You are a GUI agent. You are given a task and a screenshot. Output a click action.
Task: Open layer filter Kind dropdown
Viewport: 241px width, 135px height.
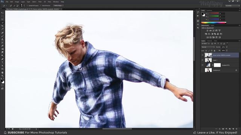[206, 43]
